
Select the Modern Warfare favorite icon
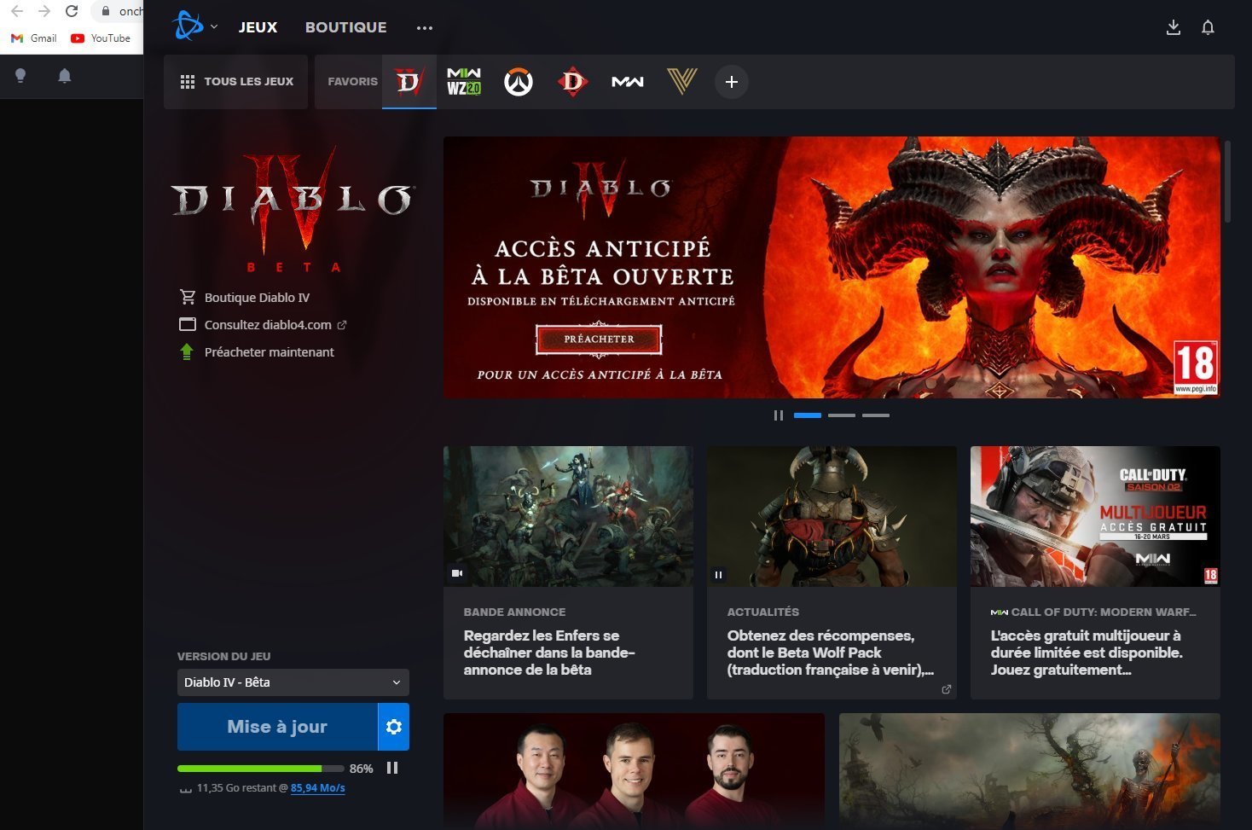tap(628, 82)
